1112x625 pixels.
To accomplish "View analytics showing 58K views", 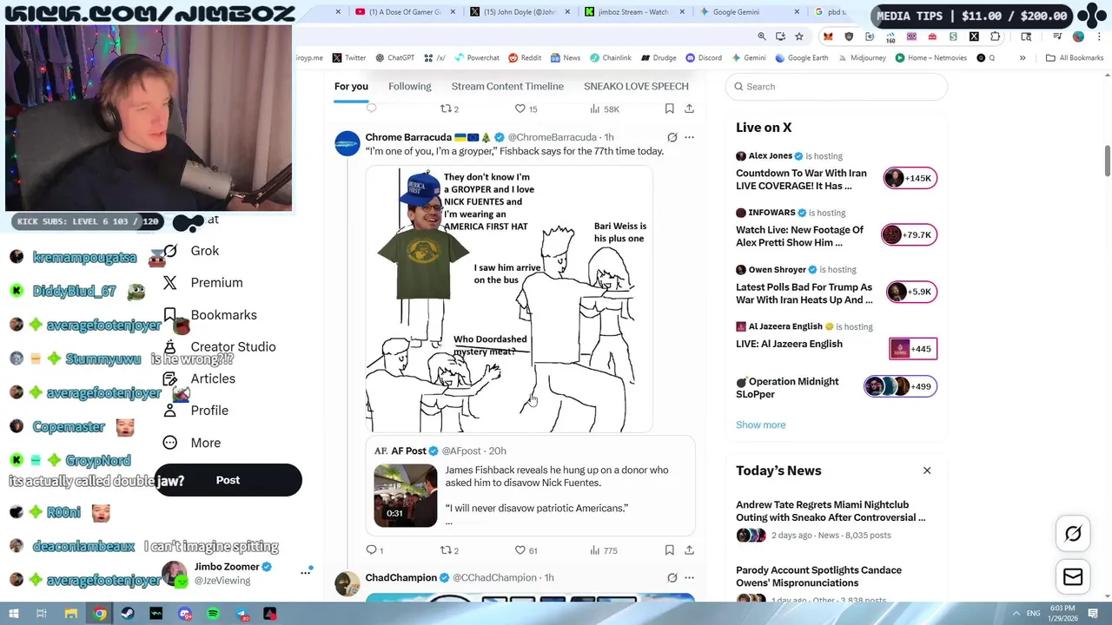I will pyautogui.click(x=604, y=109).
